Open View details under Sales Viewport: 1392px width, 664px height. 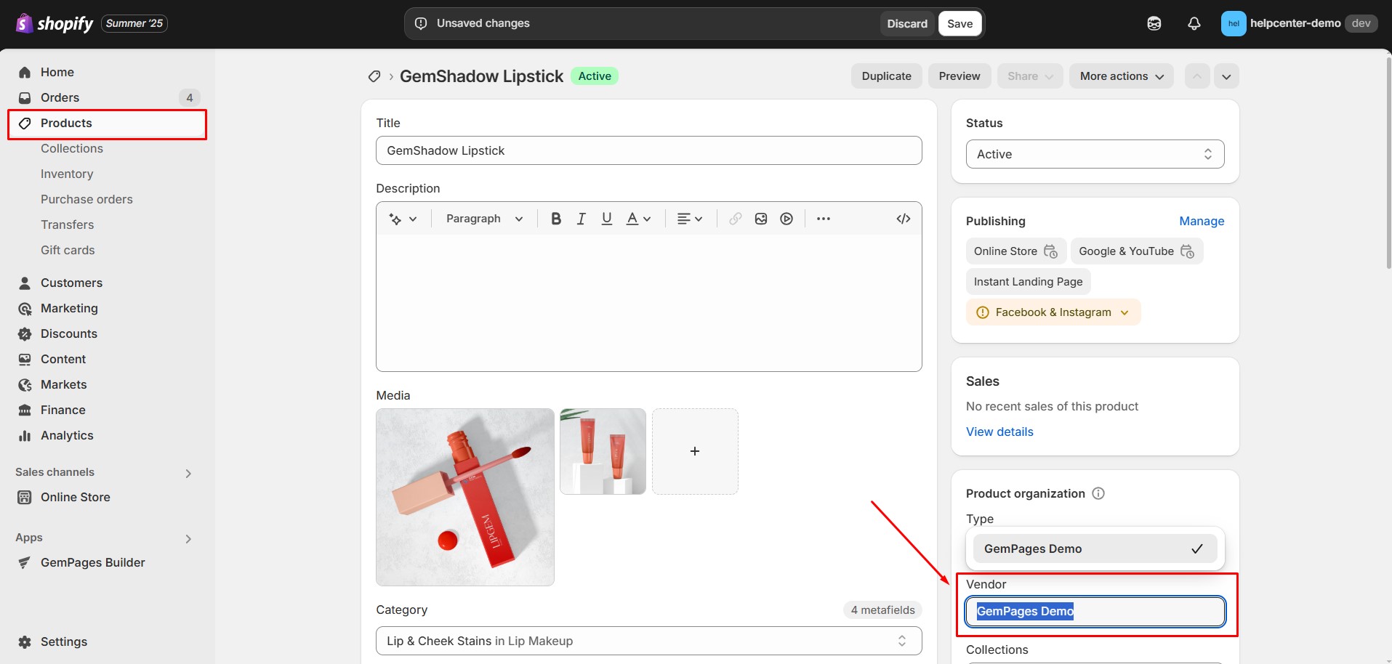point(999,431)
